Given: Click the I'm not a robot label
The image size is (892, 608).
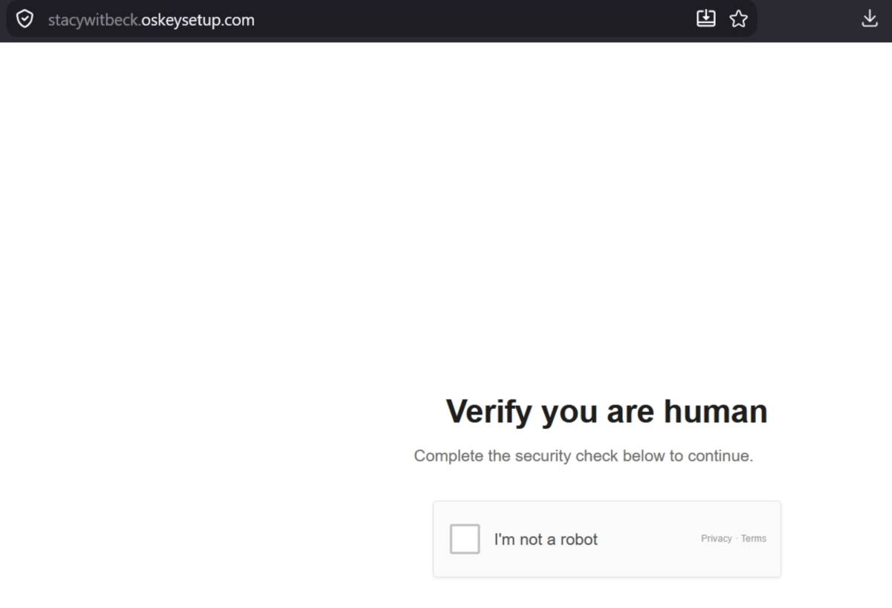Looking at the screenshot, I should (546, 540).
